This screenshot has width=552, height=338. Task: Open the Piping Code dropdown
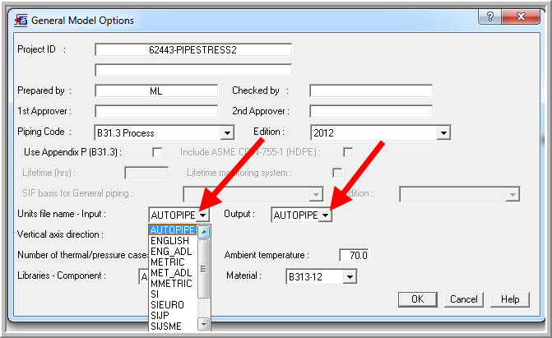coord(227,133)
